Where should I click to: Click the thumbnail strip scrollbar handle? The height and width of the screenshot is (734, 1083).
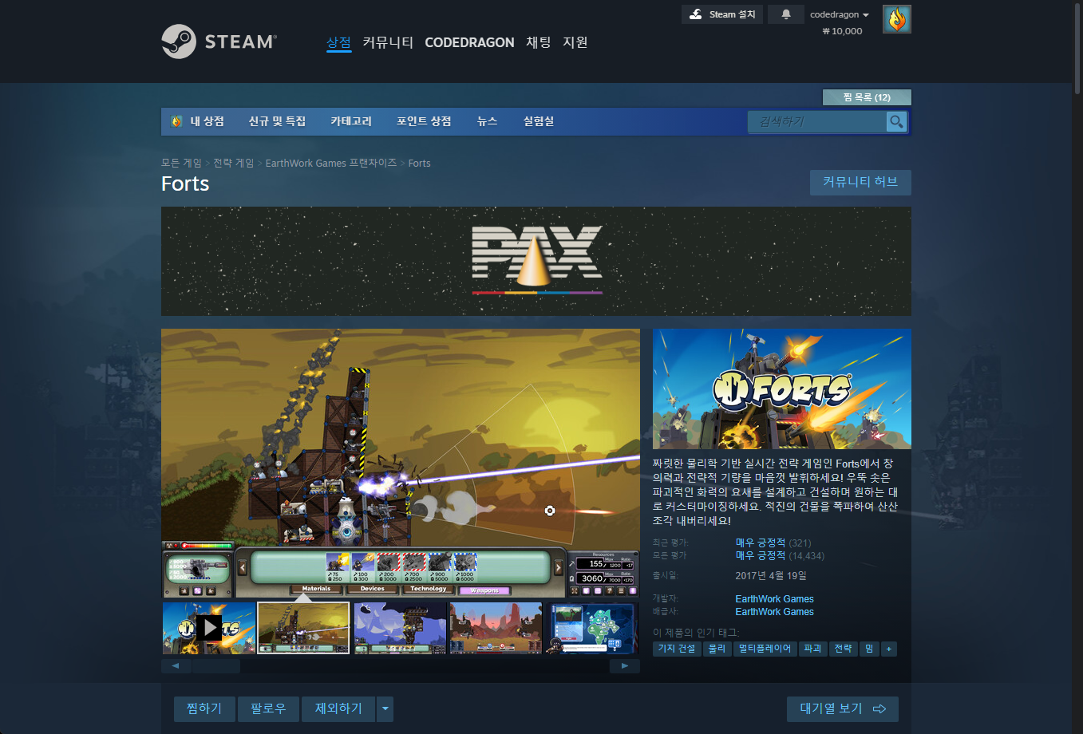click(x=216, y=665)
